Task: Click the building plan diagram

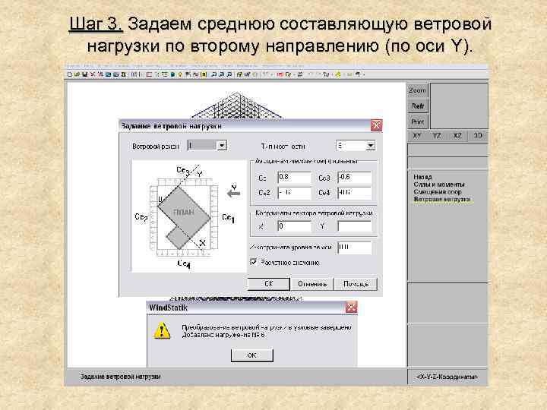Action: 188,216
